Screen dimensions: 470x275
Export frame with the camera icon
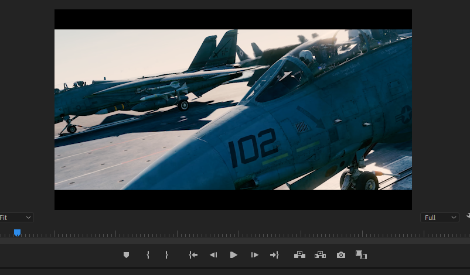coord(341,255)
